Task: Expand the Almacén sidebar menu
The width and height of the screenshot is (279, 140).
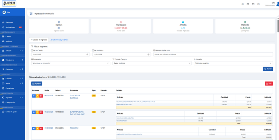Action: tap(12, 51)
